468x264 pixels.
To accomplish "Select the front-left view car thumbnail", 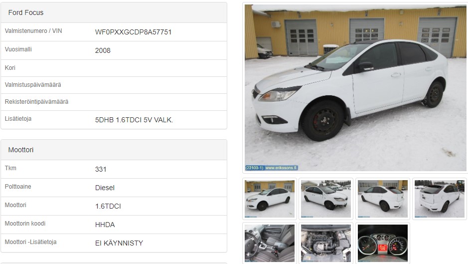I will click(x=270, y=199).
